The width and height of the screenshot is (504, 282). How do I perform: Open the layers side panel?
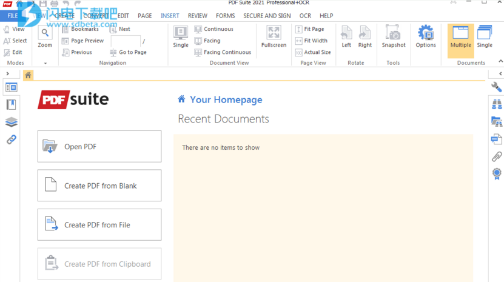(x=12, y=122)
